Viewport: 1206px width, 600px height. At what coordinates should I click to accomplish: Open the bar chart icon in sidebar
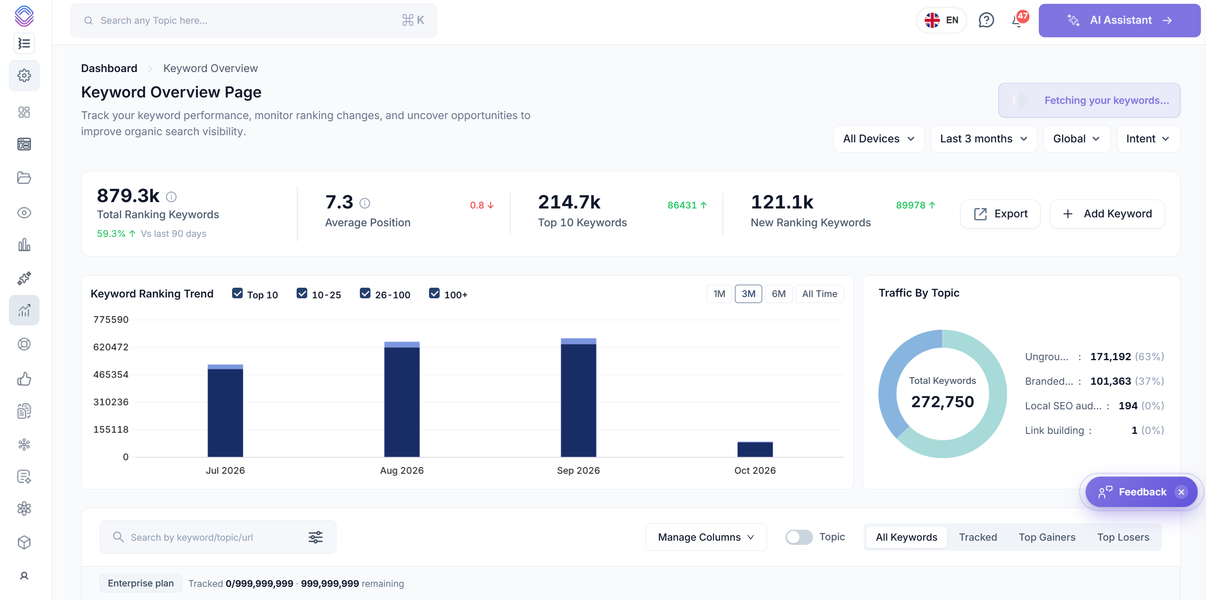tap(24, 244)
